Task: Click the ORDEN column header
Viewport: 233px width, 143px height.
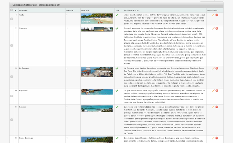Action: 70,11
